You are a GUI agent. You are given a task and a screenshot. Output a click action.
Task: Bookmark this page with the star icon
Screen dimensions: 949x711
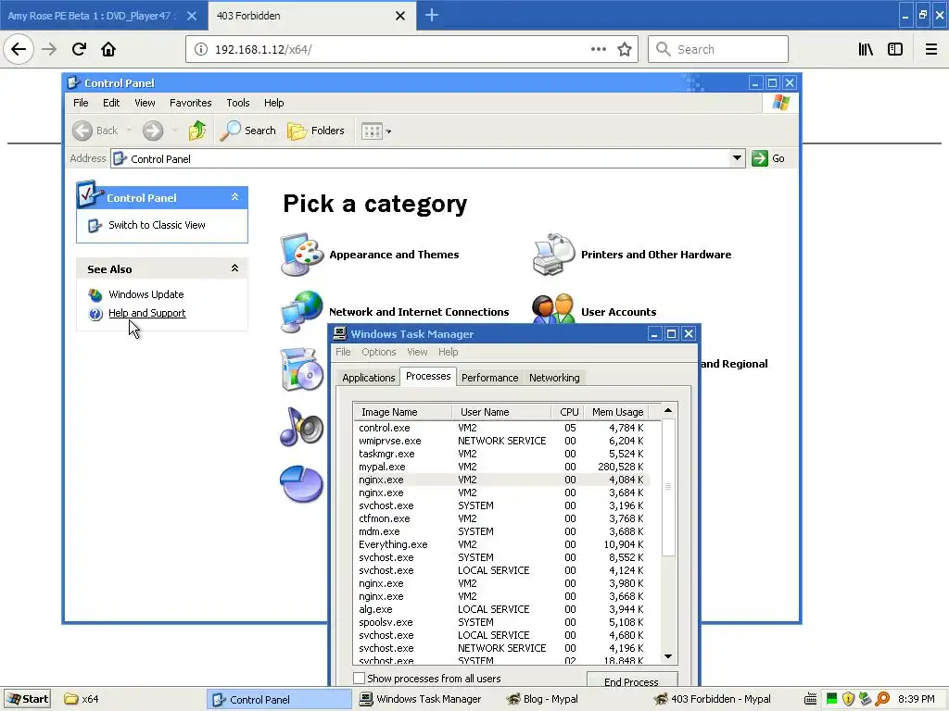pyautogui.click(x=625, y=50)
